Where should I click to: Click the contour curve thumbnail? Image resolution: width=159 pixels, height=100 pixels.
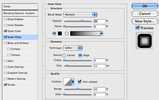(x=68, y=82)
